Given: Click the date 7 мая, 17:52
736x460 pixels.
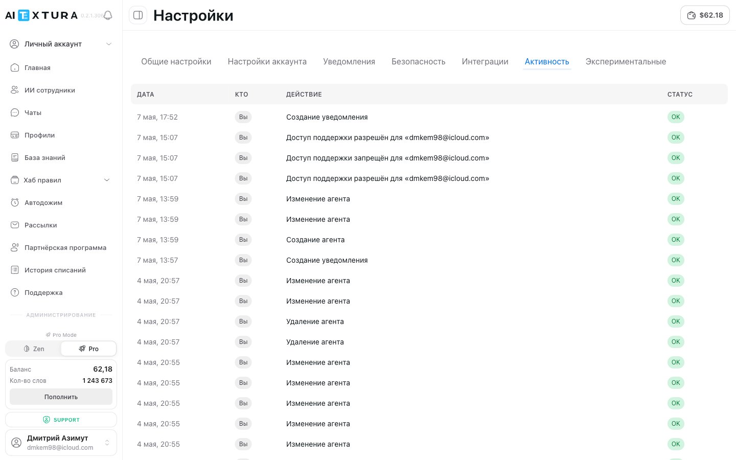Looking at the screenshot, I should (x=157, y=117).
